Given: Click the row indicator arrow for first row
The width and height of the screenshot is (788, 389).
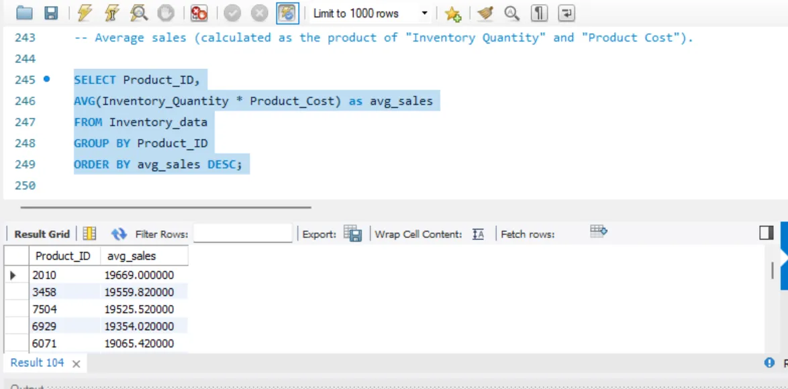Looking at the screenshot, I should [13, 275].
